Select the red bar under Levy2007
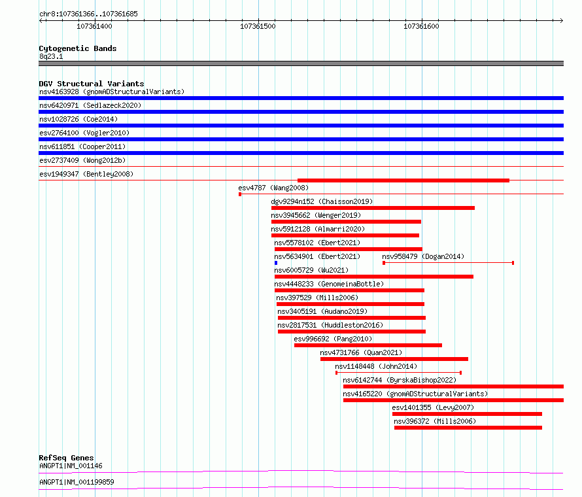Screen dimensions: 582x497 468,414
